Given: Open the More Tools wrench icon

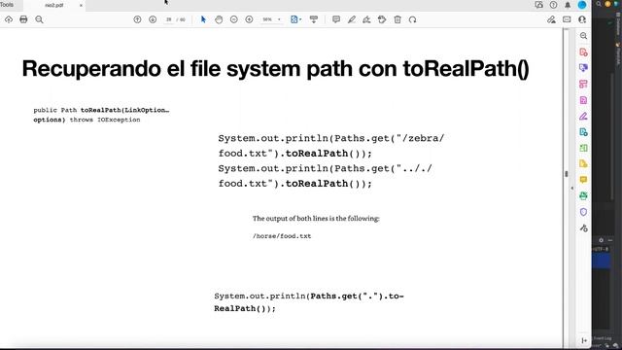Looking at the screenshot, I should click(583, 227).
